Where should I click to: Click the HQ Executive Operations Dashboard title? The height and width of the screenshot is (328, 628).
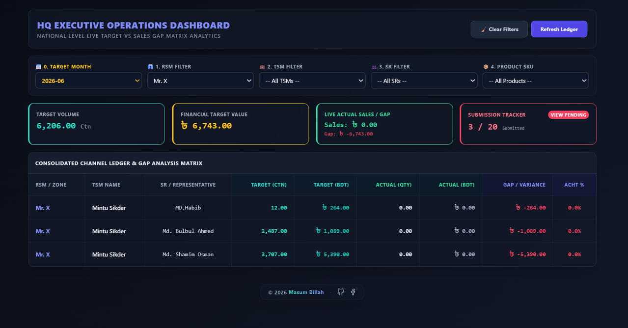point(134,26)
